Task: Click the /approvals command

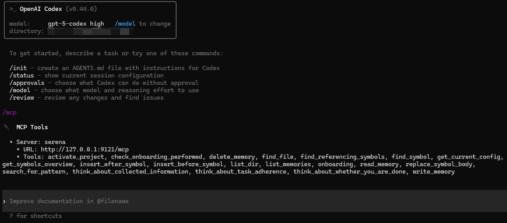Action: 27,83
